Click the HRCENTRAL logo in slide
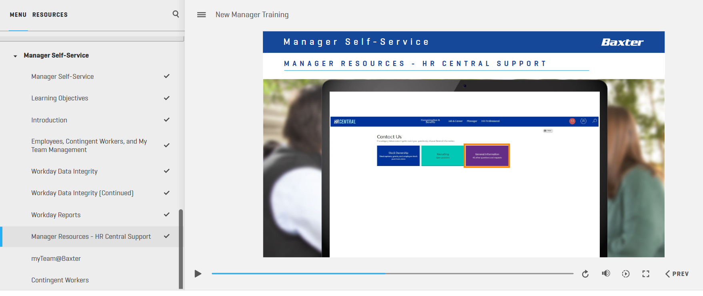703x296 pixels. pos(345,122)
